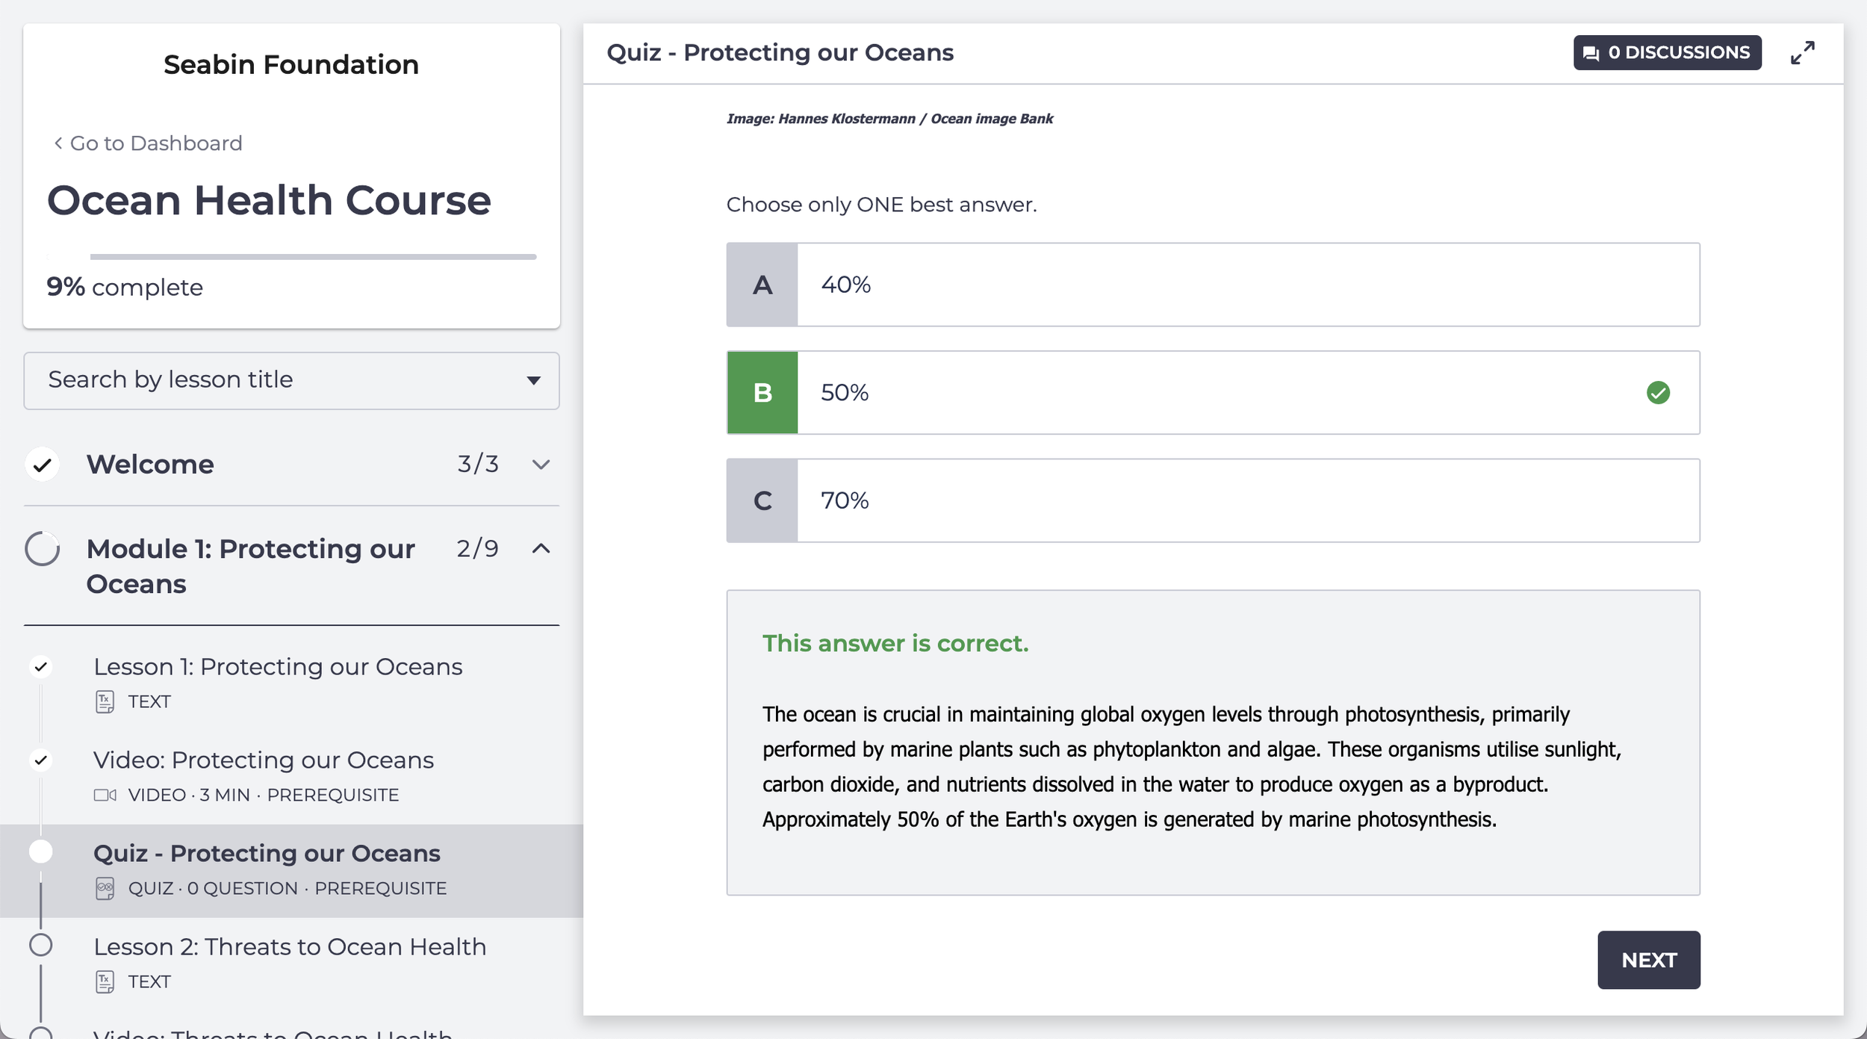
Task: Click the text document icon under Lesson 1
Action: [105, 702]
